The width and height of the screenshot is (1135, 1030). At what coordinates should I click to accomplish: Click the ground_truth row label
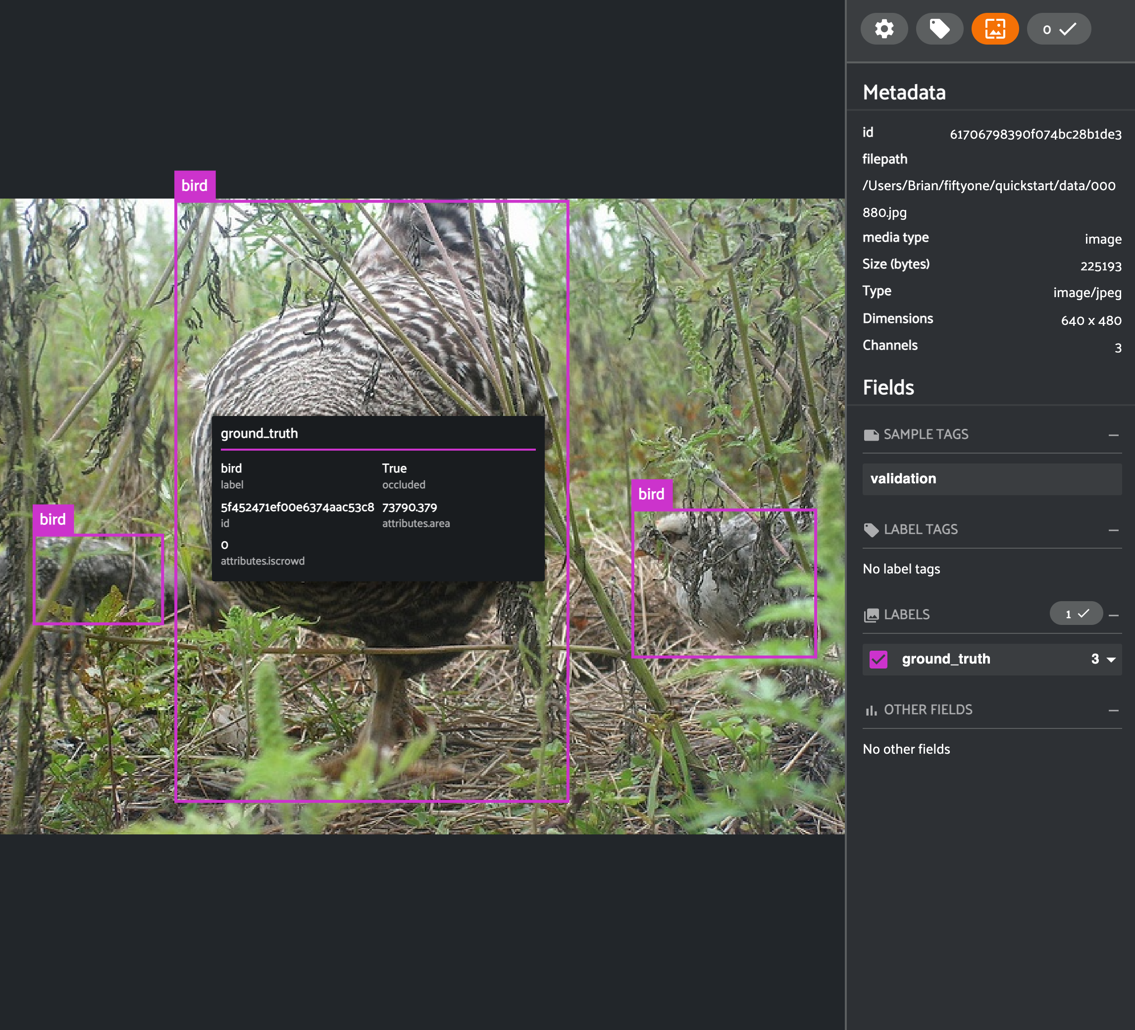[x=945, y=659]
